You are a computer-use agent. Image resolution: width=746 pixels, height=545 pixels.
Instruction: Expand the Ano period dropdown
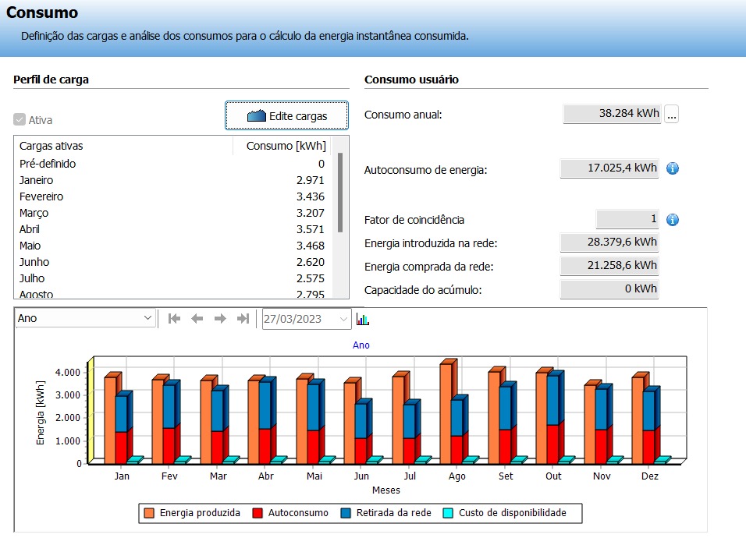pos(147,319)
